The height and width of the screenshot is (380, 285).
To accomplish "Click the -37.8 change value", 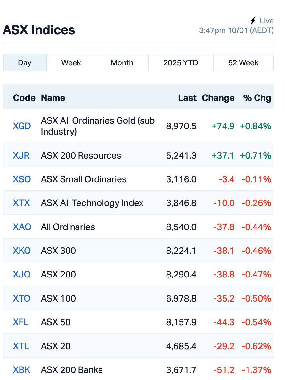I will click(x=224, y=227).
